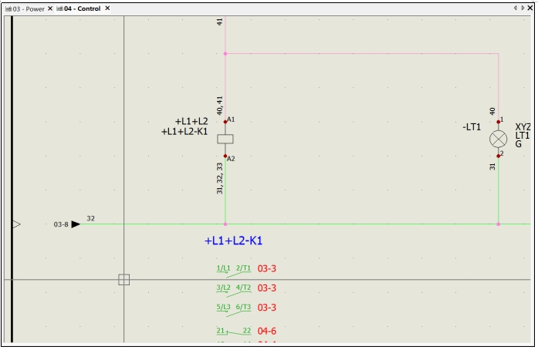Viewport: 538px width, 350px height.
Task: Jump to the 21-22 contact reference 04-6
Action: click(x=266, y=331)
